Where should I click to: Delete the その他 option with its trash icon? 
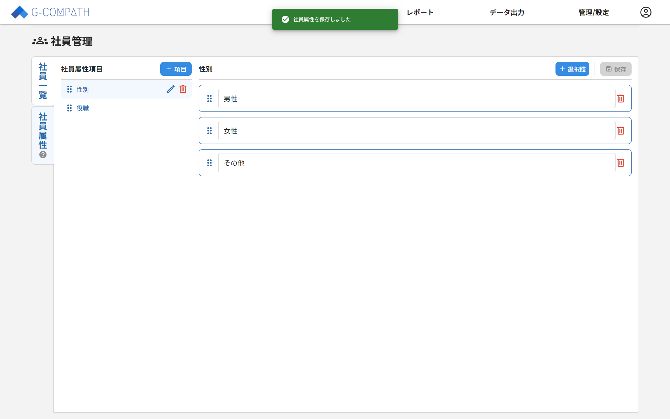pos(620,163)
